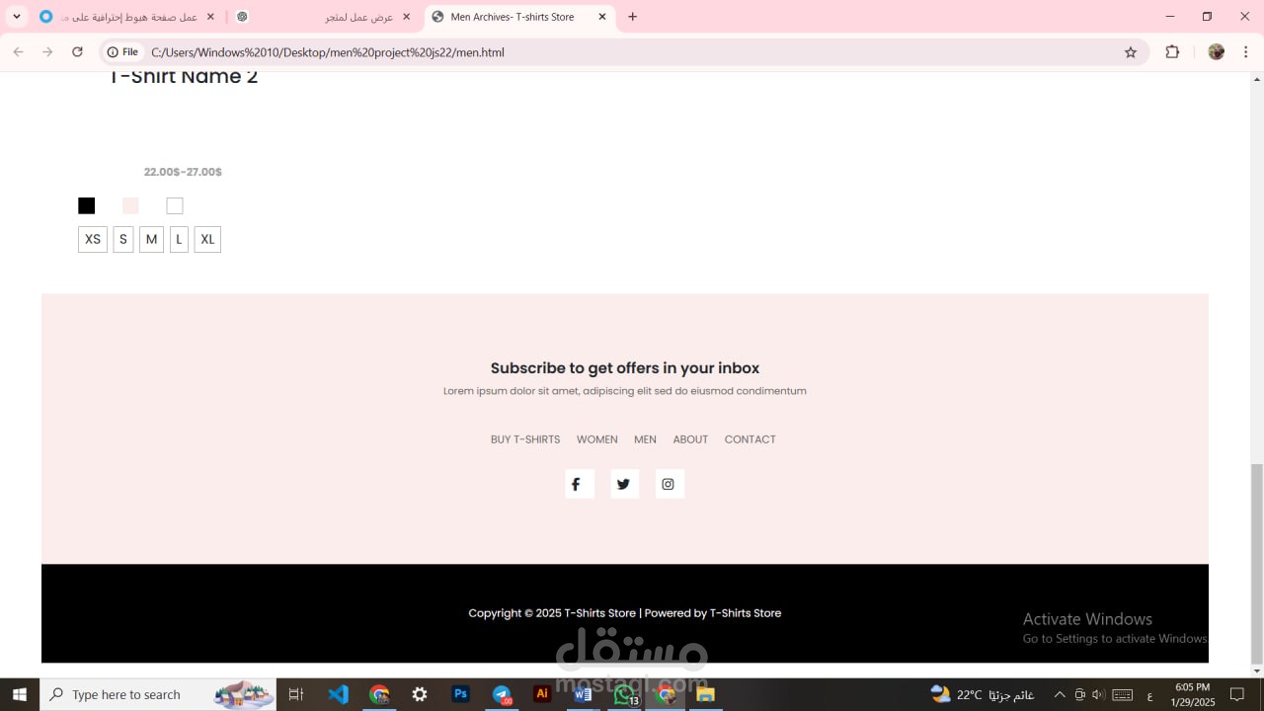The height and width of the screenshot is (711, 1264).
Task: Open Settings gear from taskbar
Action: point(420,694)
